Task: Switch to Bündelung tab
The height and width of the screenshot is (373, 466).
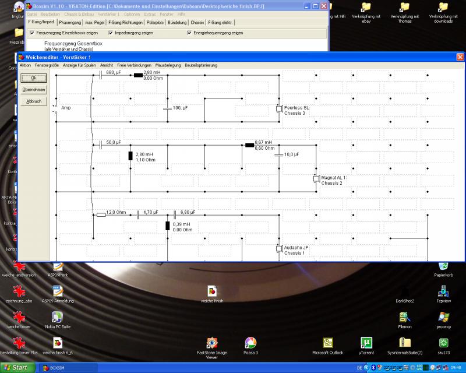Action: click(x=177, y=23)
